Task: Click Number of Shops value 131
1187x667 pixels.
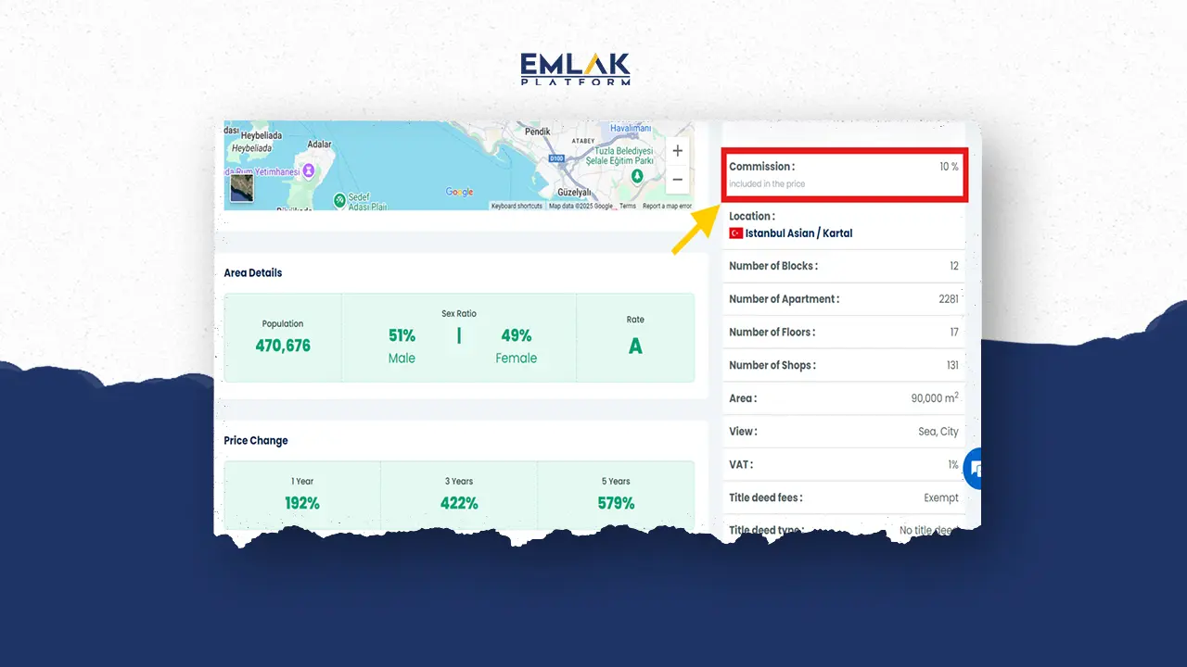Action: tap(952, 366)
